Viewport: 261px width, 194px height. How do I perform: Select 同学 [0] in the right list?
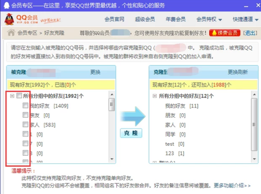[x=175, y=134]
